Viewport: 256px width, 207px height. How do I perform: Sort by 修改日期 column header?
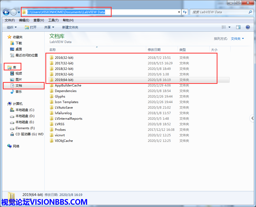pos(154,50)
